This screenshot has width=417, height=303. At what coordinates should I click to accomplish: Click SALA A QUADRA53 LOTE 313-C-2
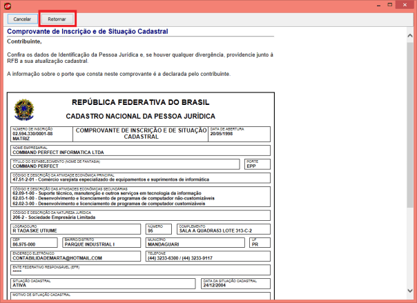point(215,231)
